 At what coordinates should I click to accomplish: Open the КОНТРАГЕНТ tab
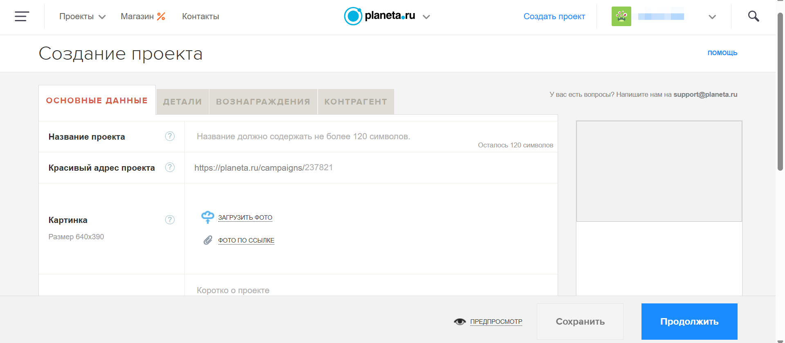coord(356,101)
